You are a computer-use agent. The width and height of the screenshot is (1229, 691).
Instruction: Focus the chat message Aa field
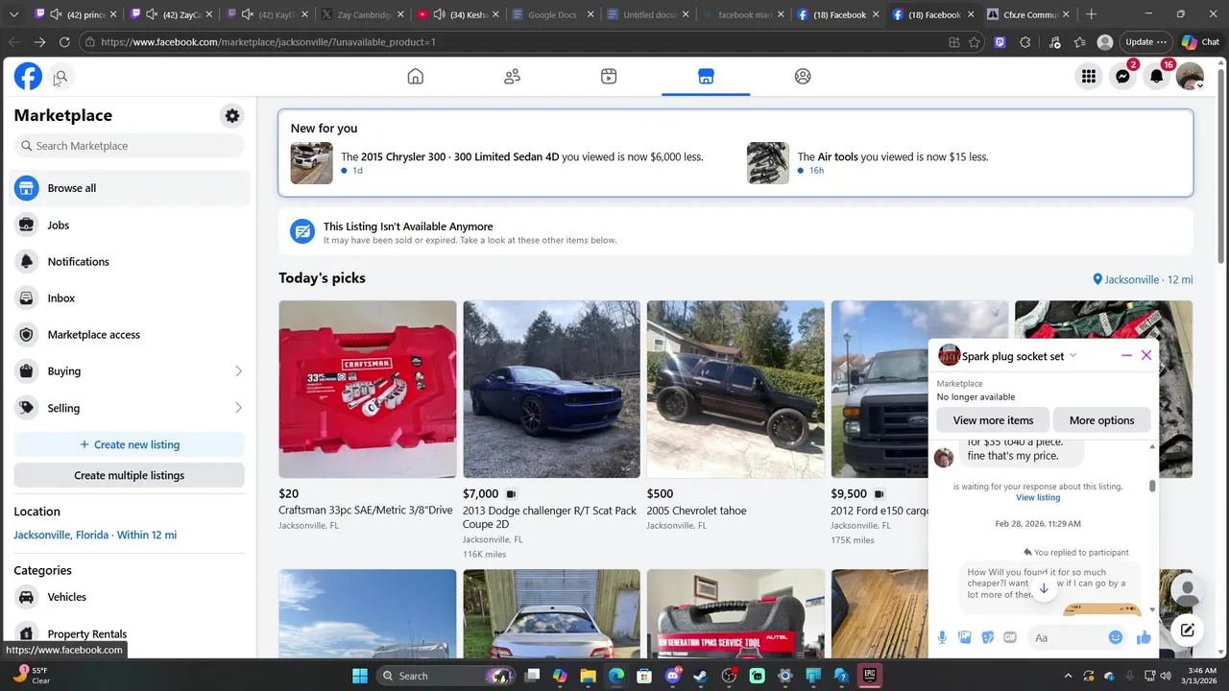click(x=1066, y=637)
